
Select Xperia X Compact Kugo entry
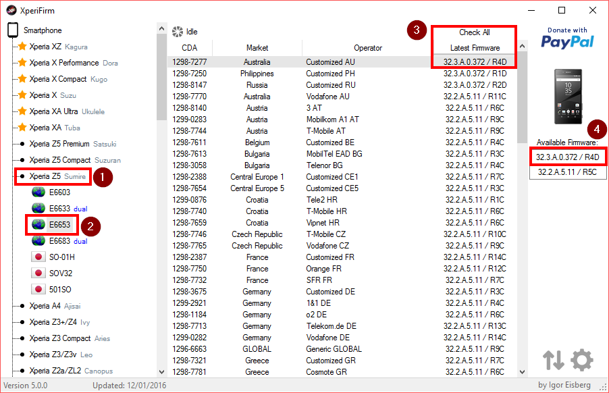pyautogui.click(x=63, y=79)
